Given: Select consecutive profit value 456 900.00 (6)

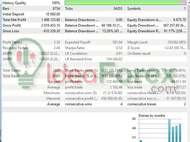Looking at the screenshot, I should 112,99.
